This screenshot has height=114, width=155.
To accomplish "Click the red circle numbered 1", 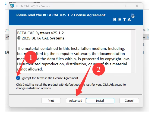I will (31, 57).
